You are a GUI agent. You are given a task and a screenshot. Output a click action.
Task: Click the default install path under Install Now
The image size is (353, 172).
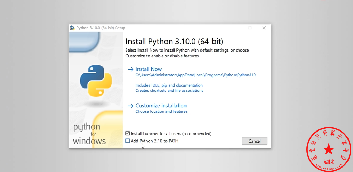(x=195, y=75)
